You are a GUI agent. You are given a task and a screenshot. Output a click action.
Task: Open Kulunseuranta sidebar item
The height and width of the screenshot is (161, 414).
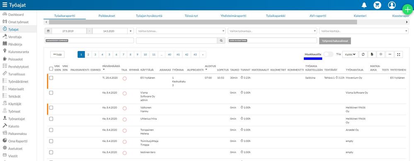tap(19, 52)
